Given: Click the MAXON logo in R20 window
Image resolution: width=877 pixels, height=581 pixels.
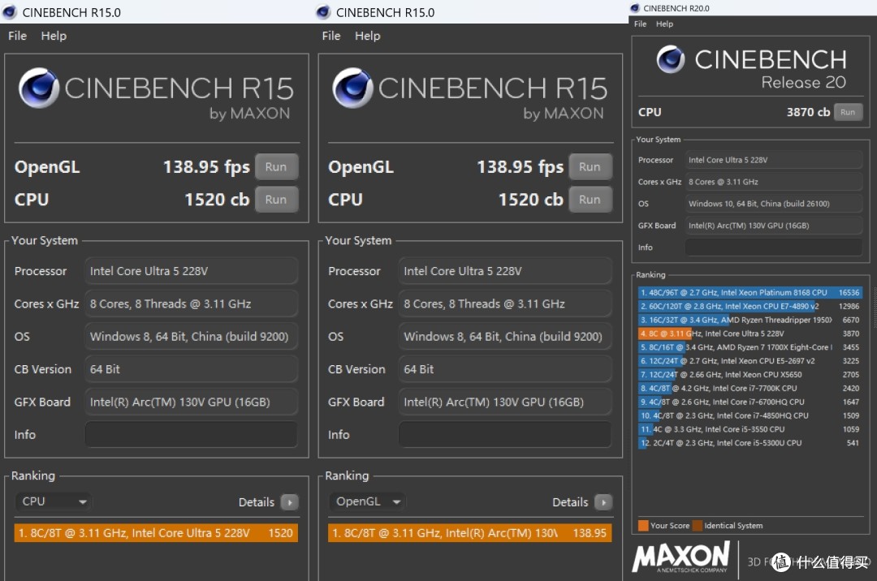Looking at the screenshot, I should (681, 557).
